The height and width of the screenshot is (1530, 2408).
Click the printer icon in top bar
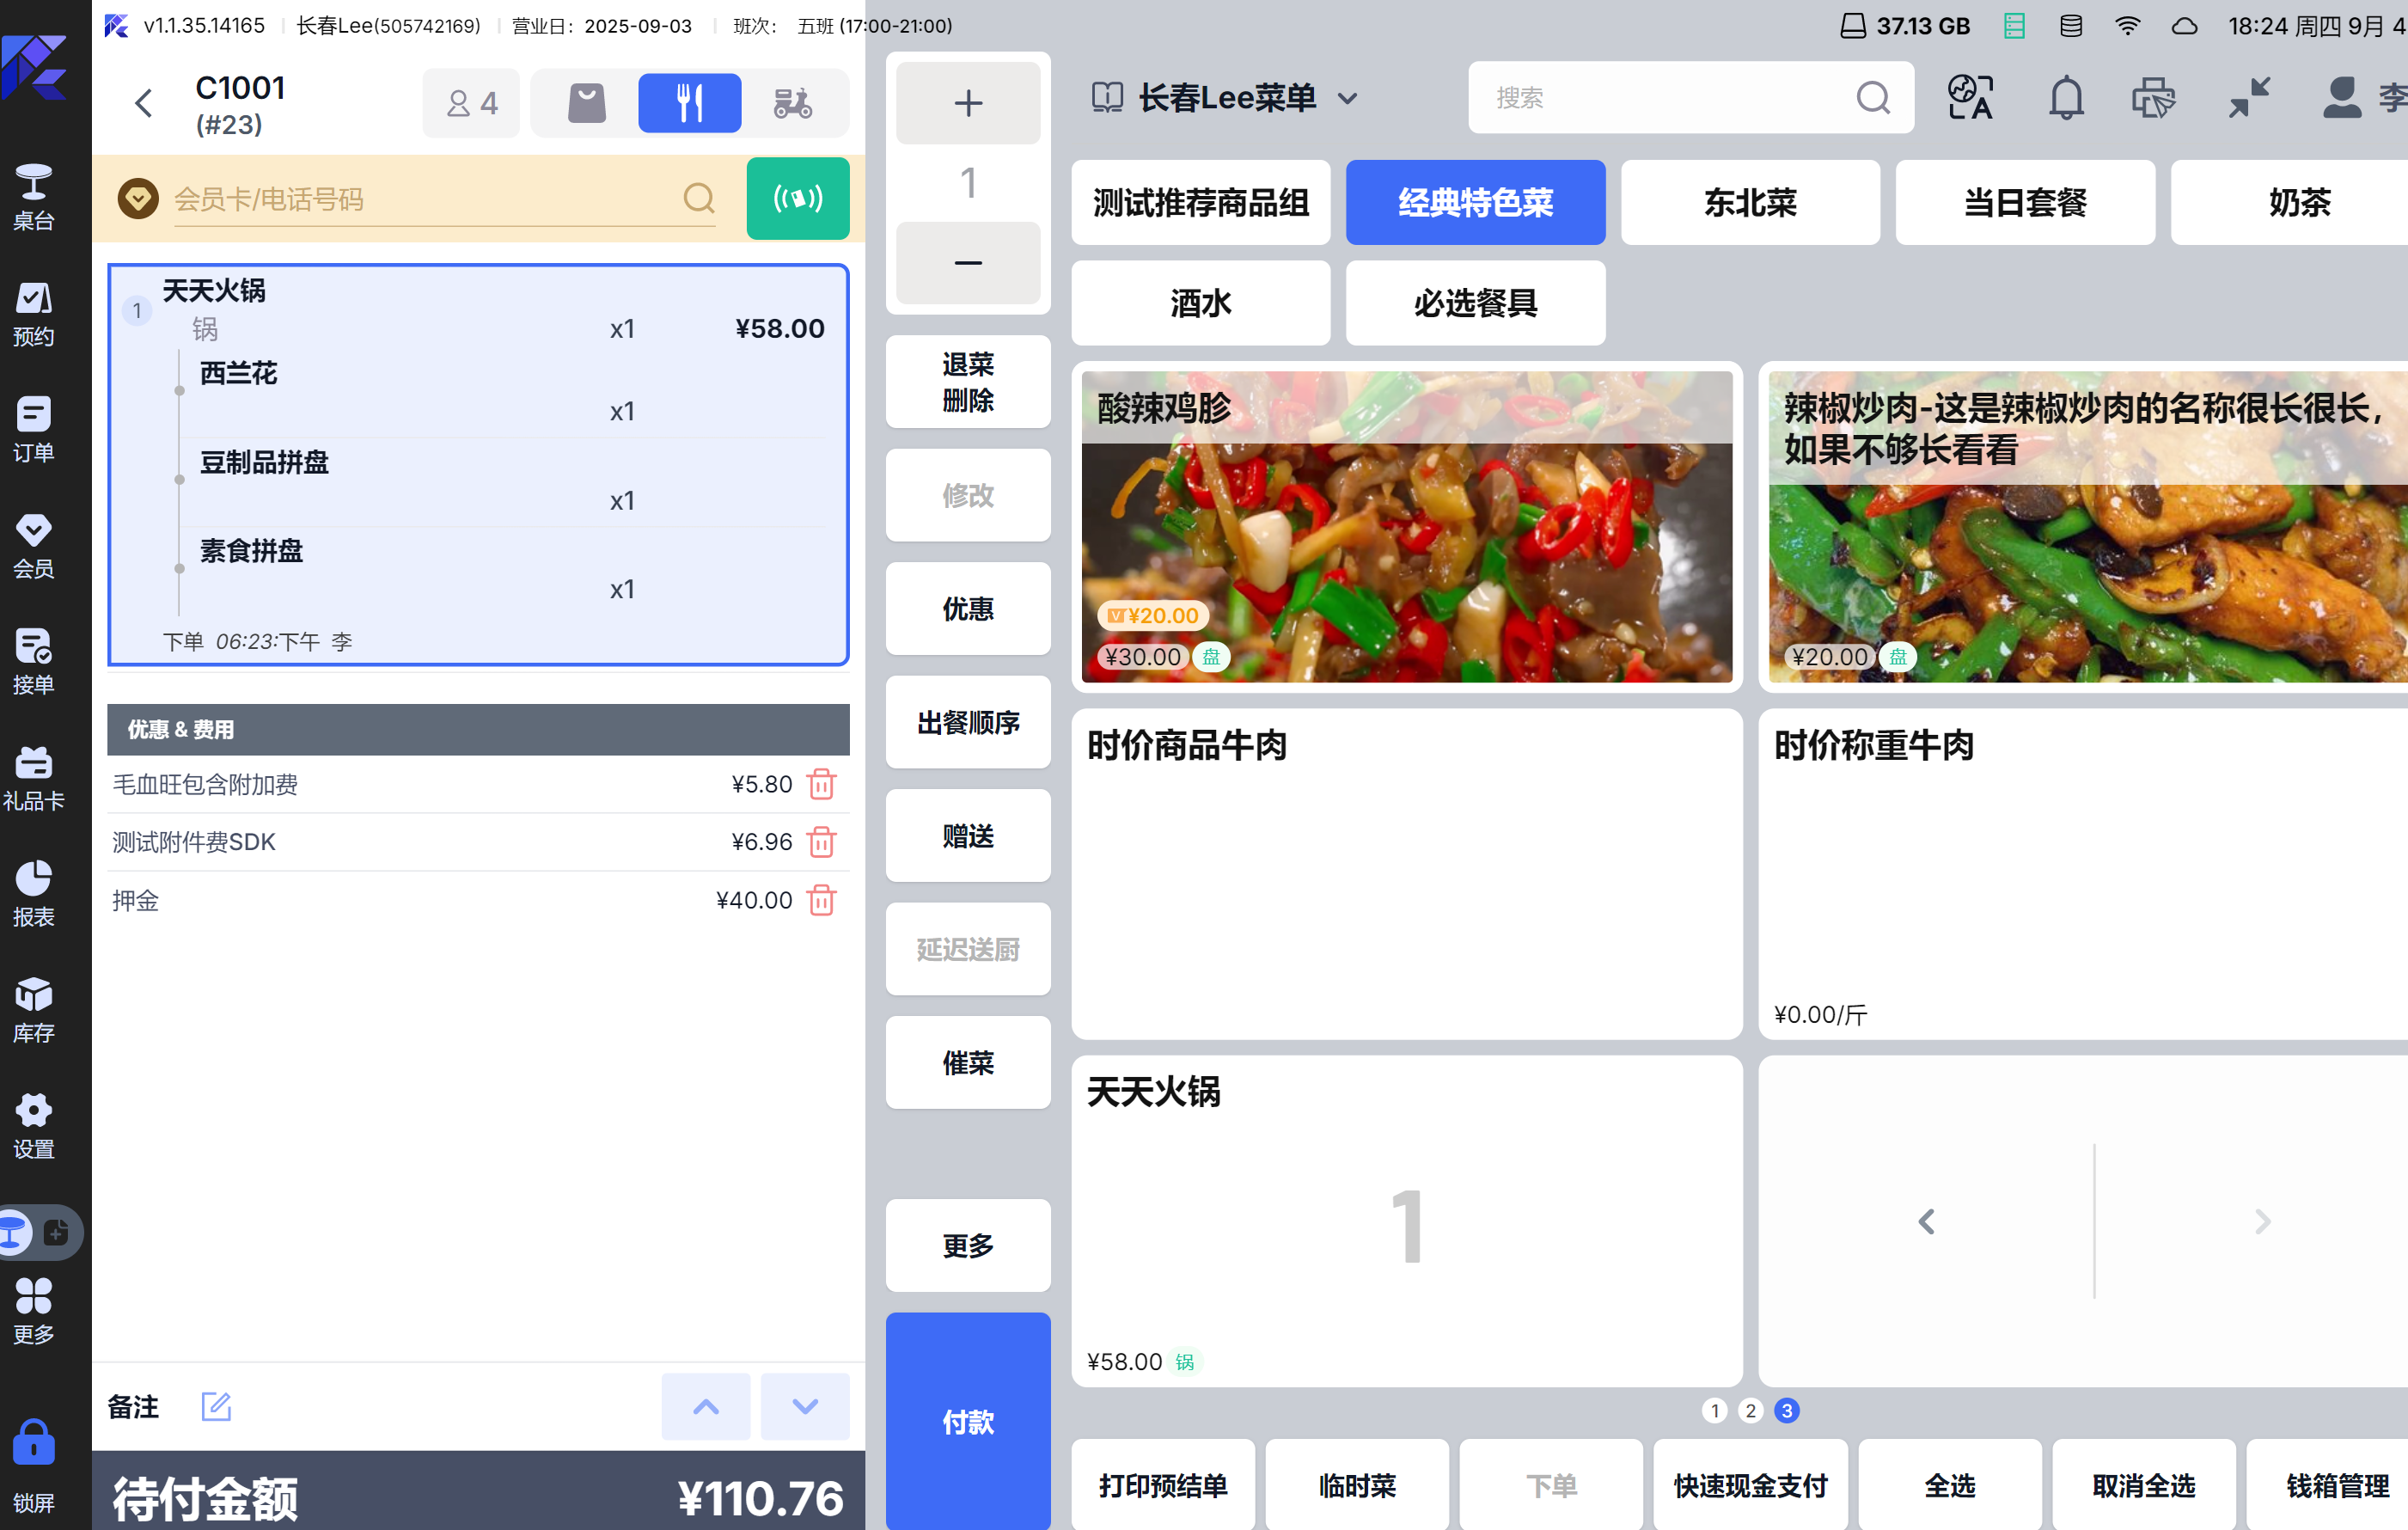tap(2152, 98)
